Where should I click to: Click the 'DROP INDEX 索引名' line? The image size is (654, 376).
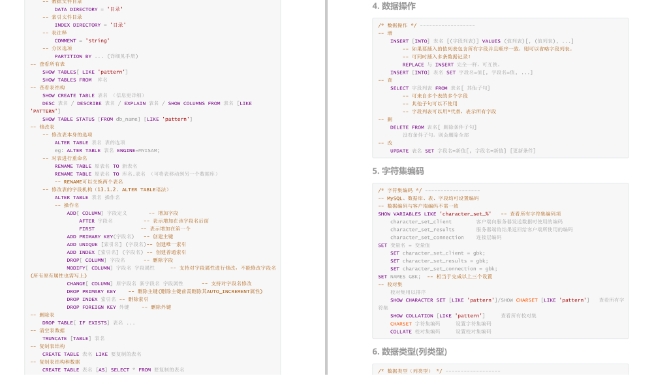pos(107,300)
